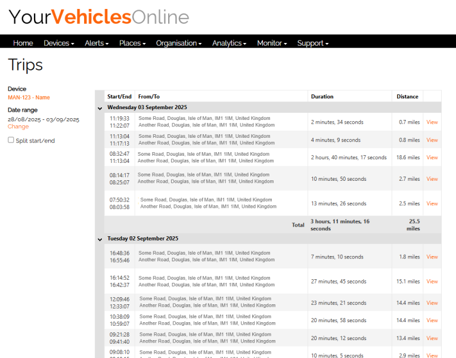Open the Alerts dropdown menu
The height and width of the screenshot is (358, 456).
coord(97,43)
